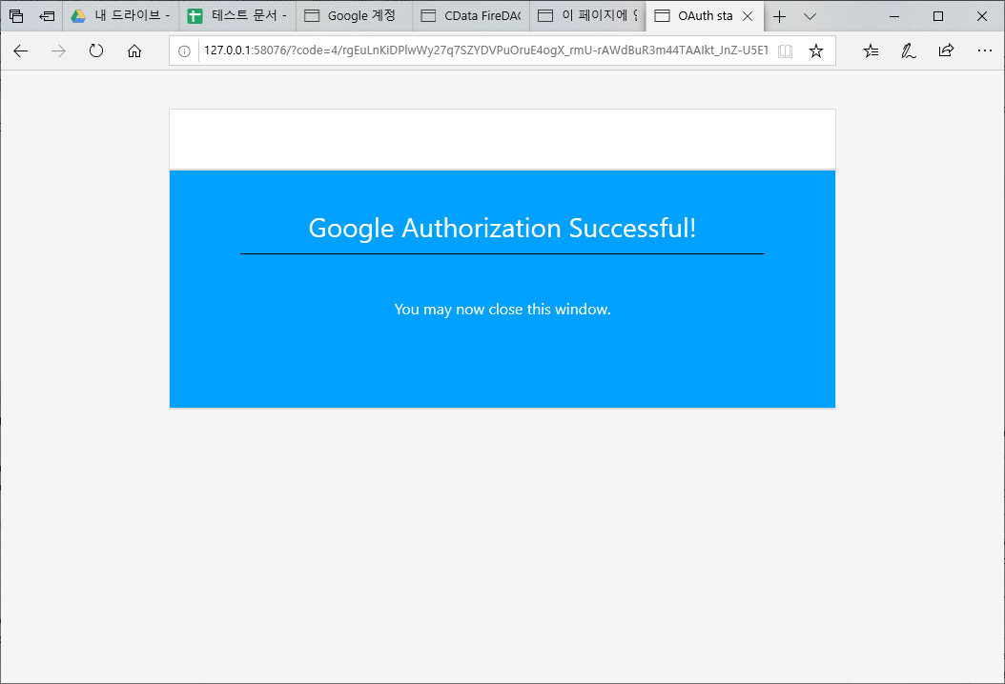The width and height of the screenshot is (1005, 684).
Task: Share this page icon
Action: coord(946,51)
